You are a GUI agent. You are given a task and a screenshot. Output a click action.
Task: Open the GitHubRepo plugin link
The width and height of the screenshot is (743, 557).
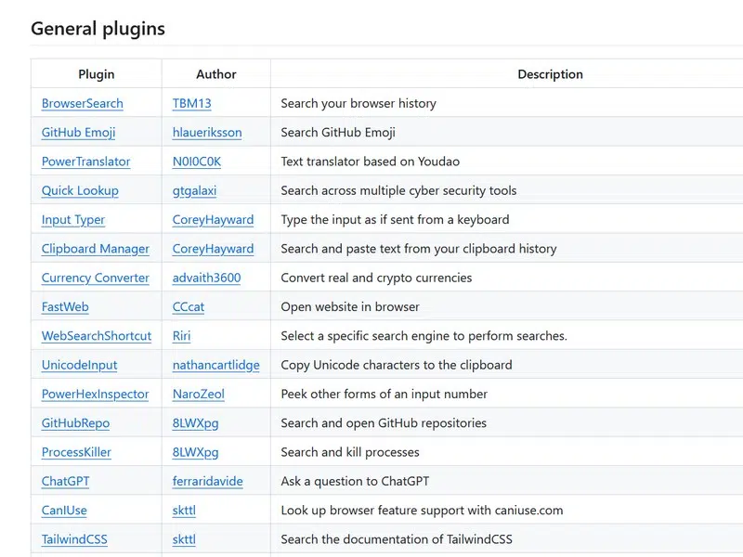75,423
